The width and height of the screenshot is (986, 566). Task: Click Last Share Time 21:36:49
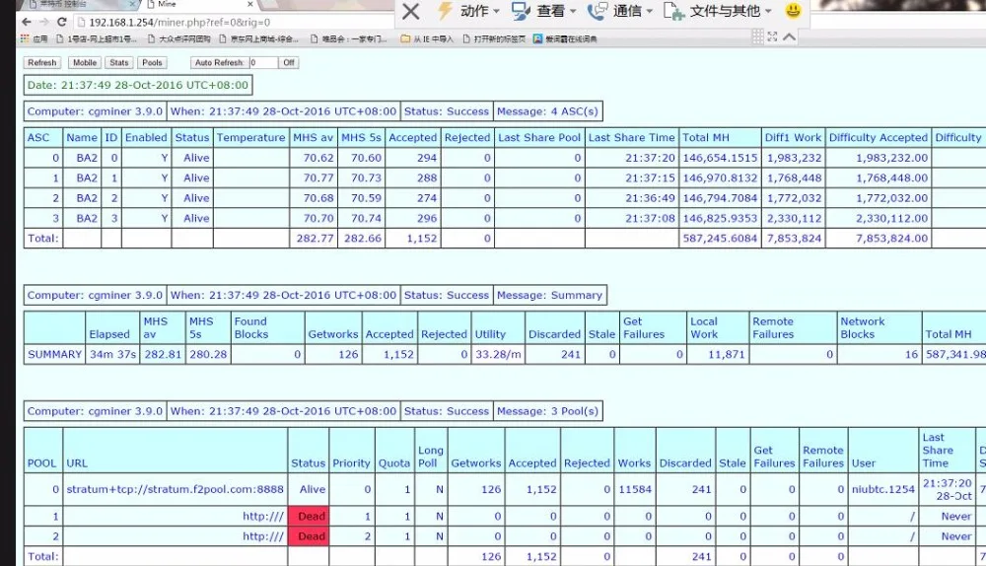632,198
